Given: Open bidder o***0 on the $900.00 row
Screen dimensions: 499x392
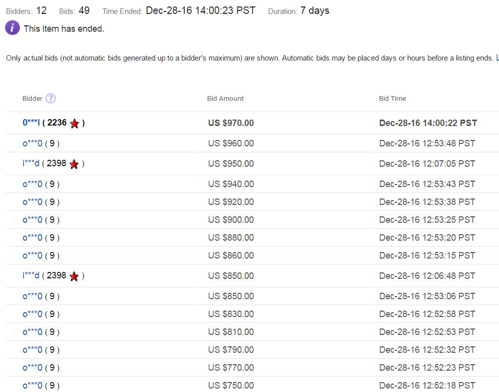Looking at the screenshot, I should pyautogui.click(x=32, y=220).
